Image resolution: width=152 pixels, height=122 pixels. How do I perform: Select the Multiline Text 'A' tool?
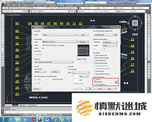point(3,63)
